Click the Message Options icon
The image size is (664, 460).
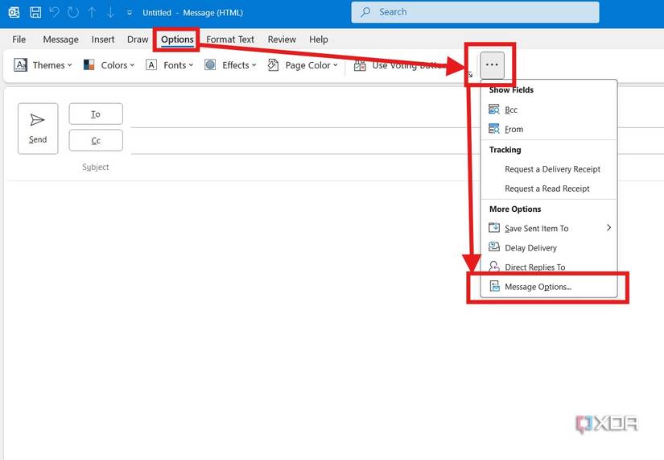[494, 286]
